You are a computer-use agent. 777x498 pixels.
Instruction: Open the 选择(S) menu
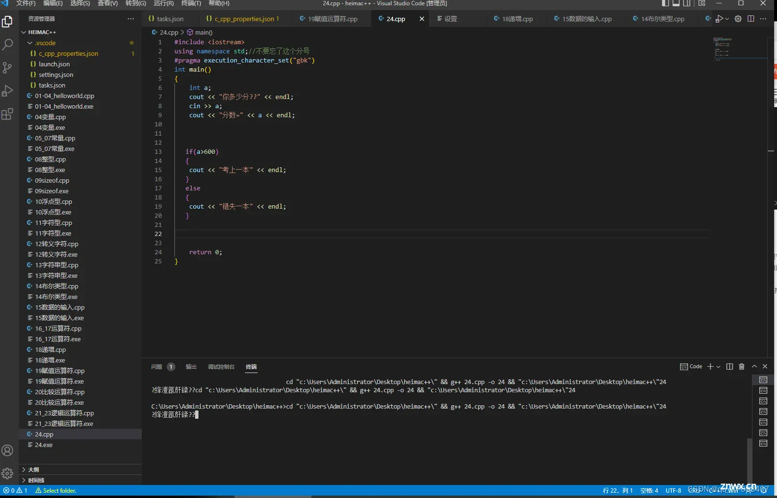(80, 3)
